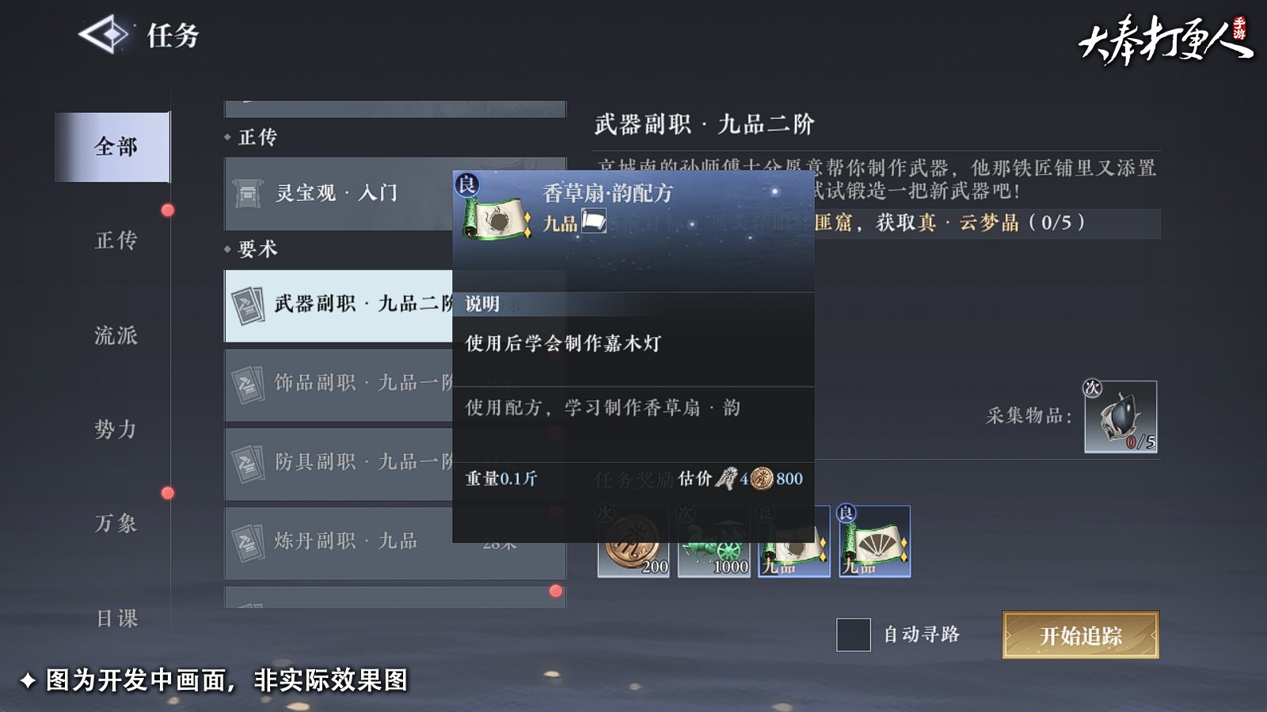Open the 流派 category tab
The image size is (1267, 712).
point(116,335)
